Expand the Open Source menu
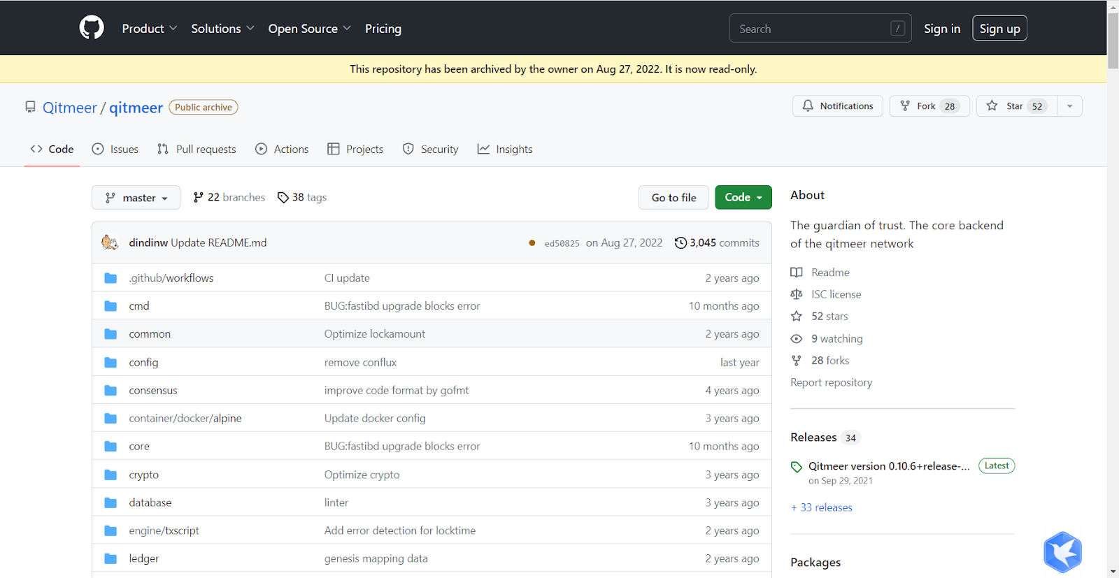 click(309, 29)
